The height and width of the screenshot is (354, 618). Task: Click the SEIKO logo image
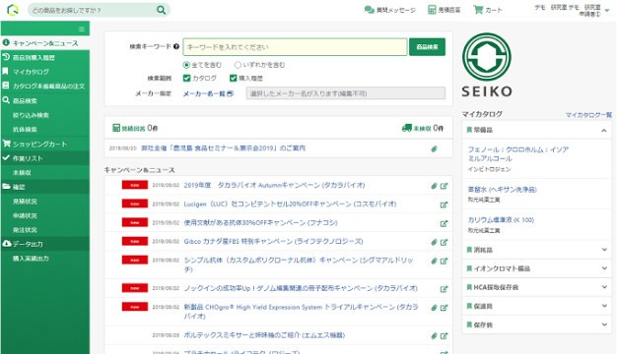[x=487, y=65]
